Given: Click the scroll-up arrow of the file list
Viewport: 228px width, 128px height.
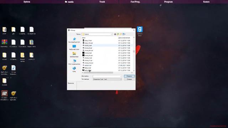Looking at the screenshot, I should [134, 37].
